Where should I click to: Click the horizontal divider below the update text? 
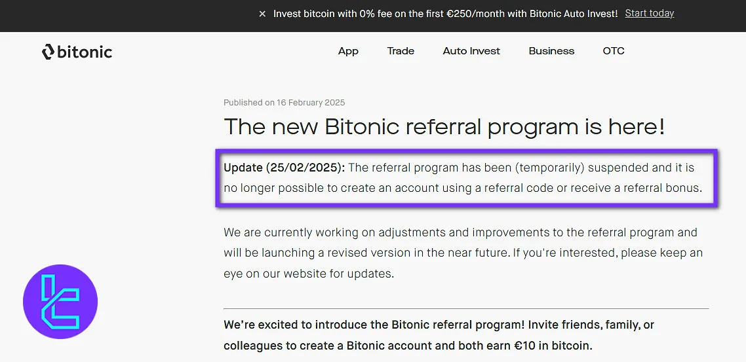point(465,308)
